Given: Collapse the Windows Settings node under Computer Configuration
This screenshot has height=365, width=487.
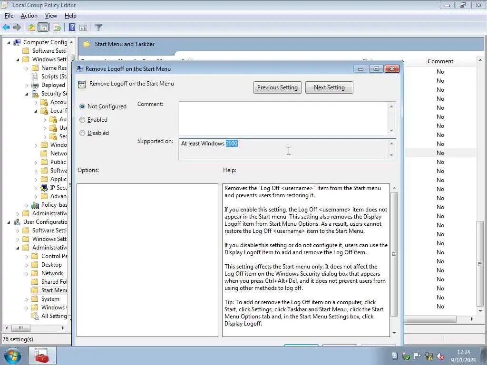Looking at the screenshot, I should pos(18,59).
